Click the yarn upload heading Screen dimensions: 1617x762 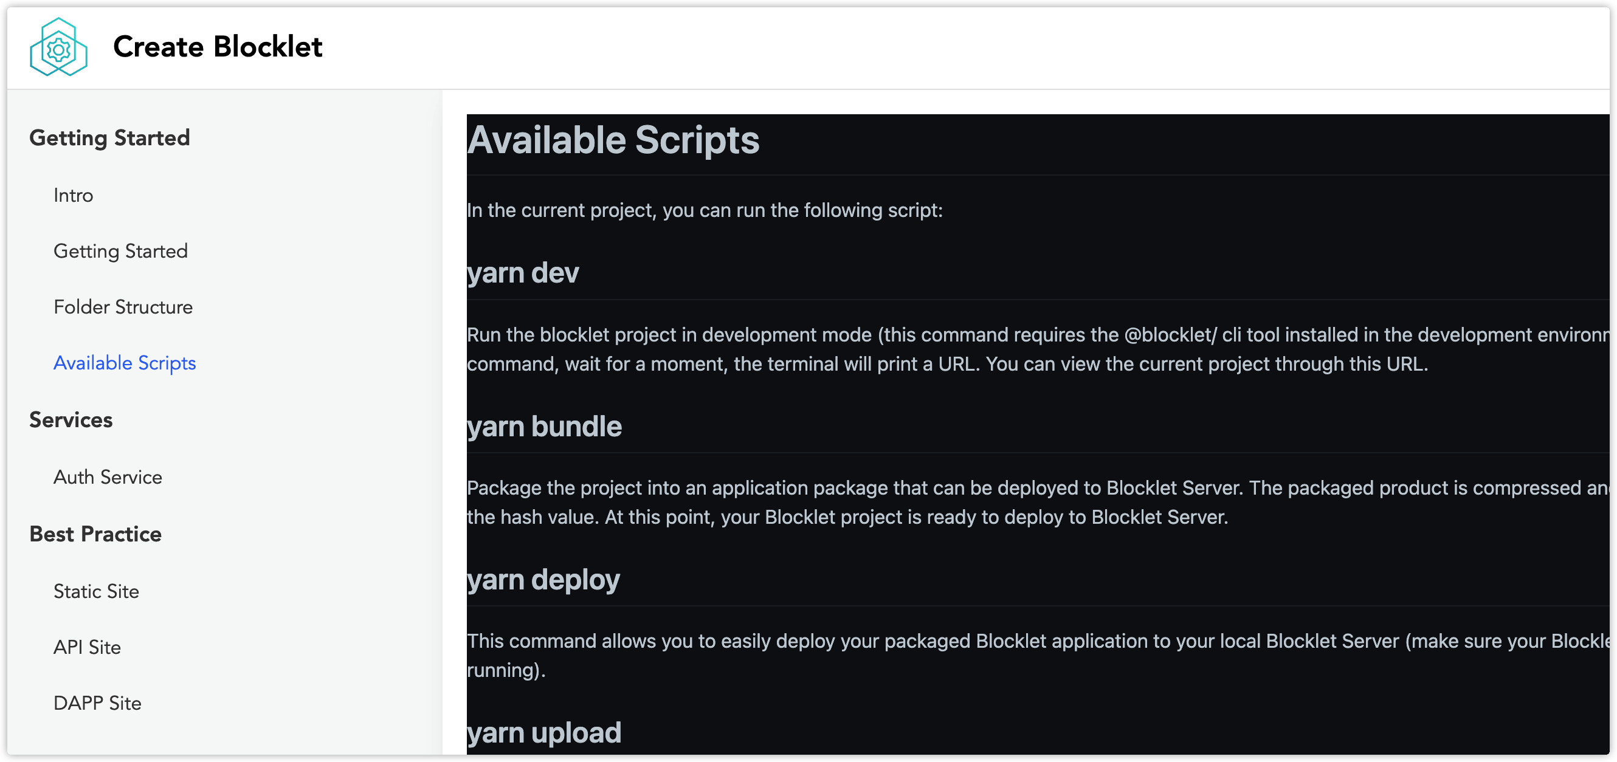(544, 733)
